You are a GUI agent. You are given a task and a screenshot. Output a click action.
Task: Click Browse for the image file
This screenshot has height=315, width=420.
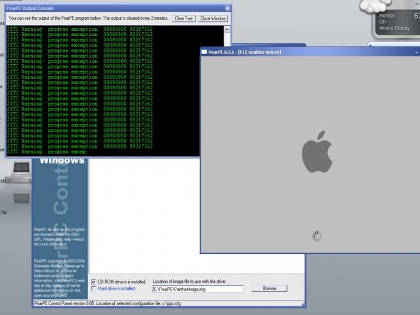(269, 289)
